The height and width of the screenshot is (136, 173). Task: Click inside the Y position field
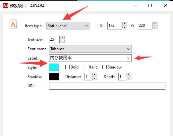pos(145,25)
